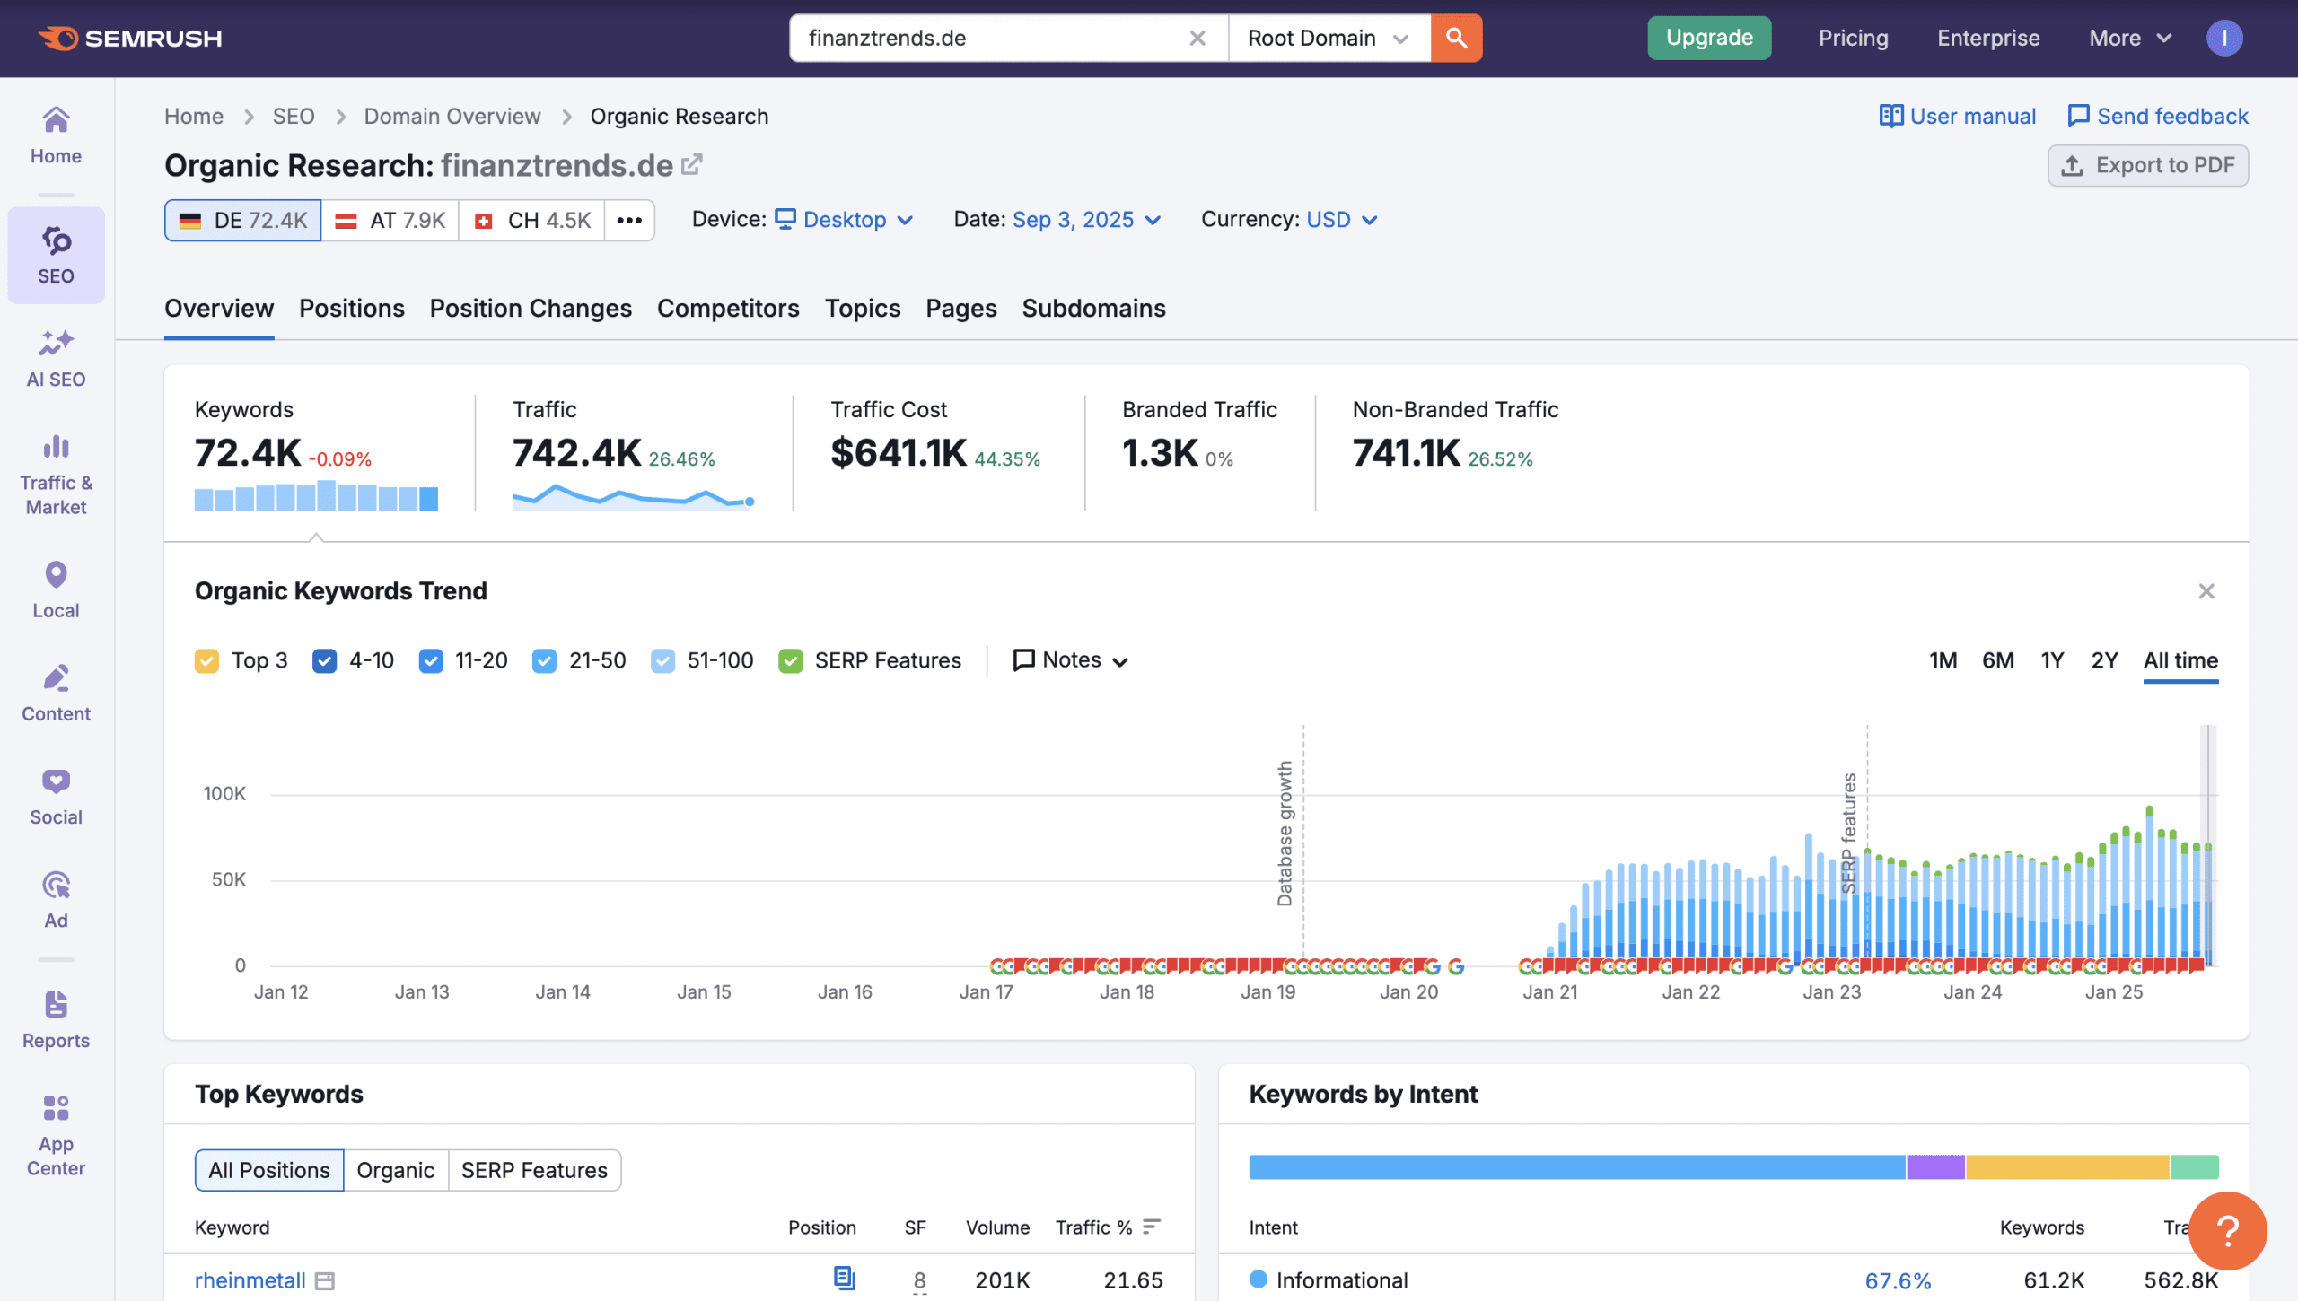The width and height of the screenshot is (2298, 1301).
Task: Expand the Notes dropdown
Action: point(1070,660)
